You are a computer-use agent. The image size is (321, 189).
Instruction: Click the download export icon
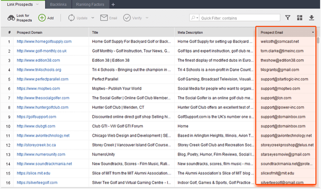click(311, 18)
